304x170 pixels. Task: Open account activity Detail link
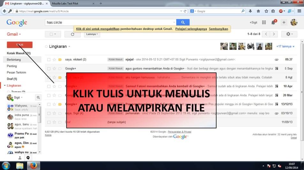(294, 138)
